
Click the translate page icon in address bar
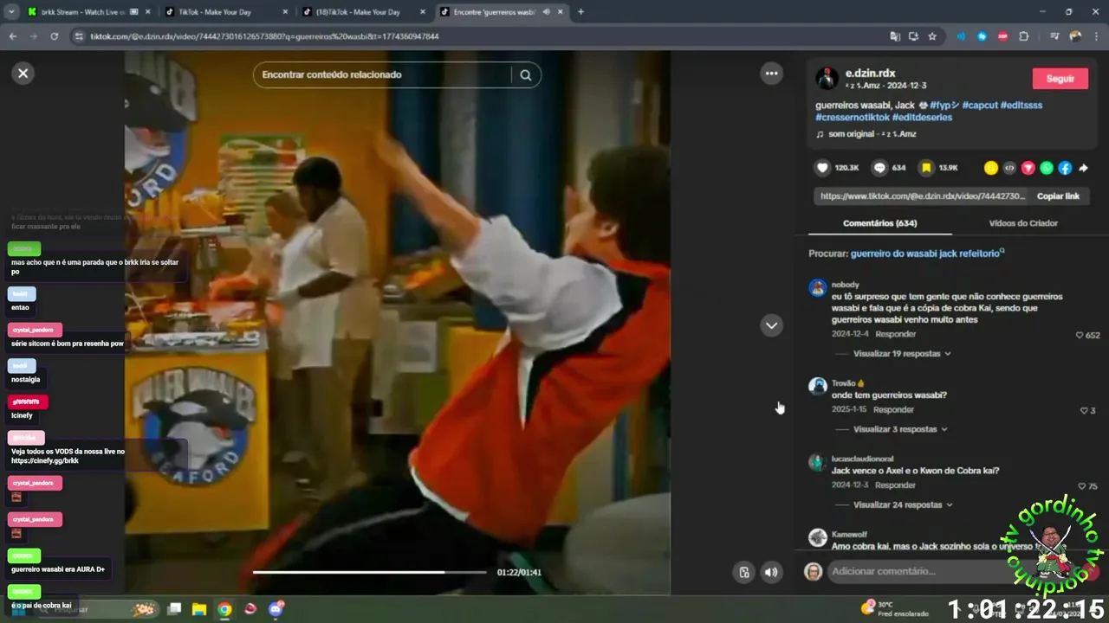[x=895, y=36]
